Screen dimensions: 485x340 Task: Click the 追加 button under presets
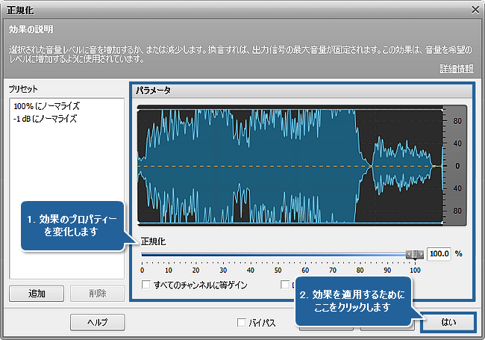pos(36,293)
